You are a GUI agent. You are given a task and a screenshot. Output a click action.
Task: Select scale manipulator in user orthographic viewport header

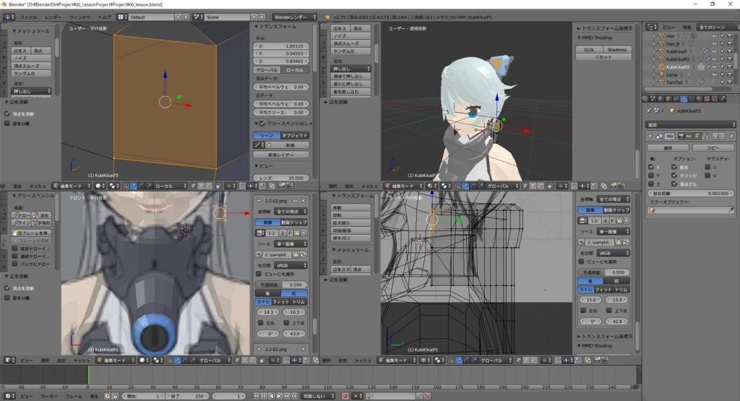[x=149, y=186]
